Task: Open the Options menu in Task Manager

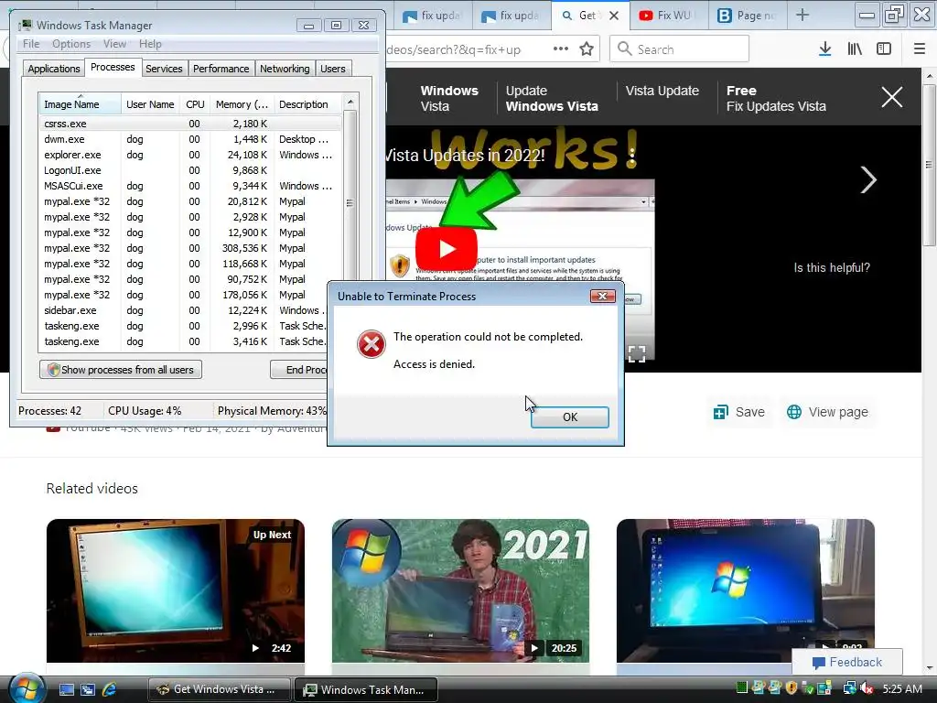Action: pyautogui.click(x=71, y=44)
